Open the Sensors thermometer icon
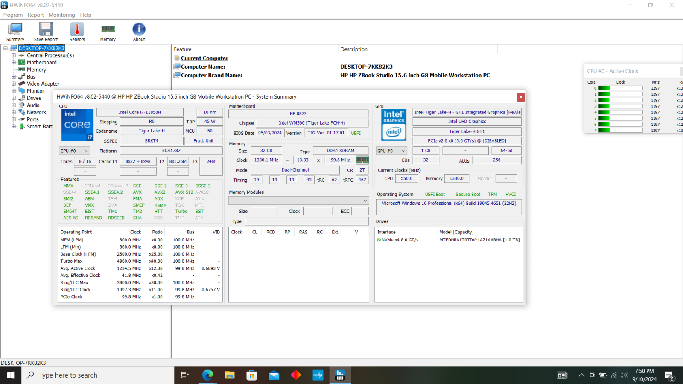This screenshot has height=384, width=683. [x=77, y=32]
